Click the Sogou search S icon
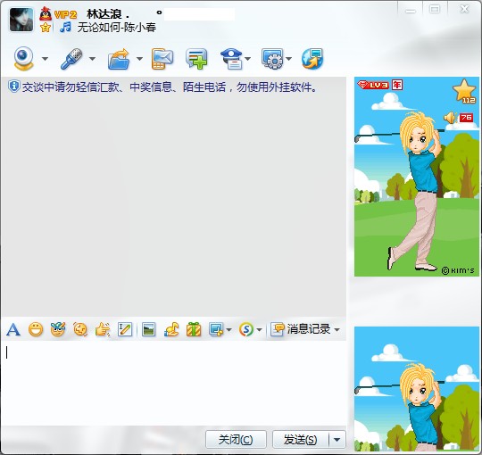482x455 pixels. [x=246, y=329]
